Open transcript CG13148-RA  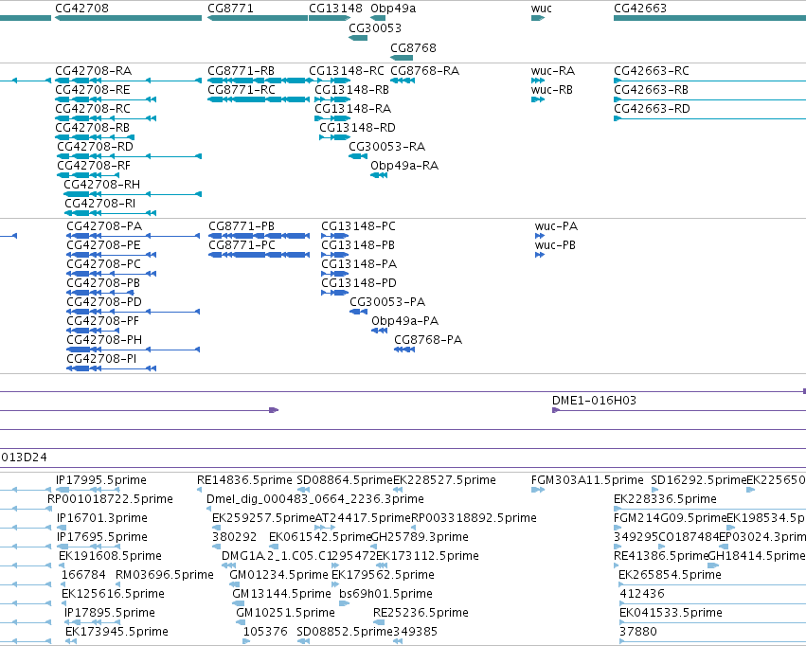tap(352, 108)
